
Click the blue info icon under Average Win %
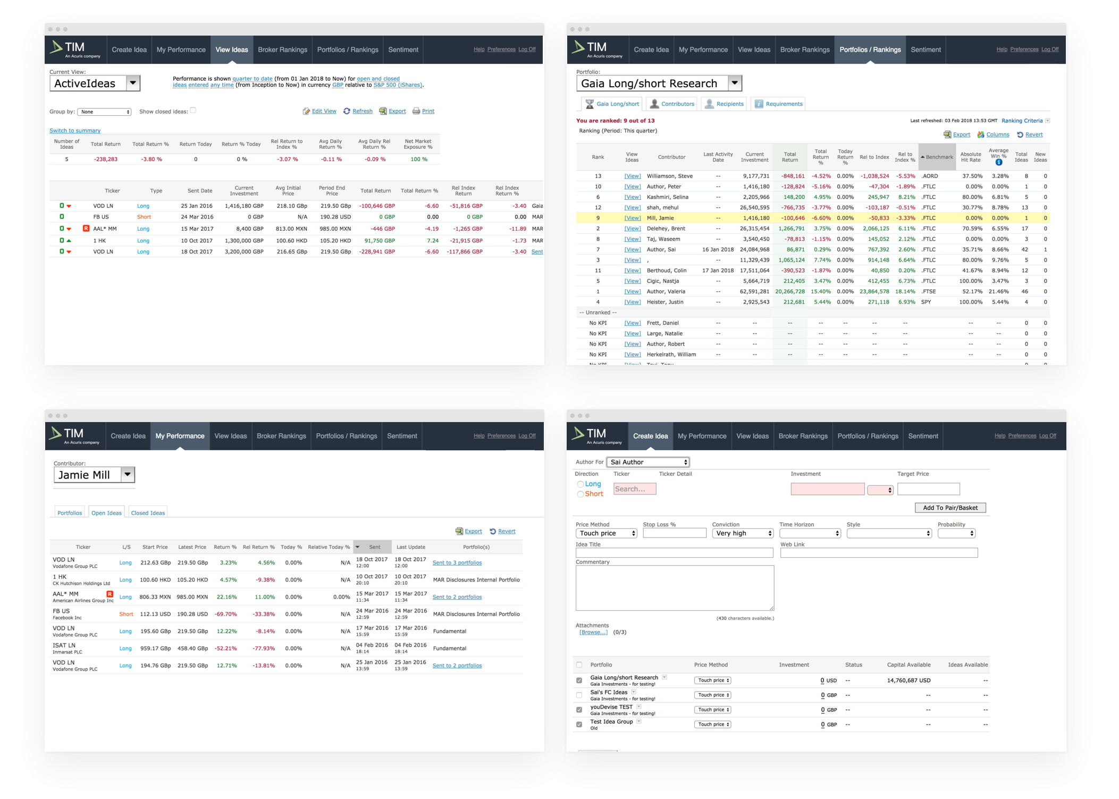coord(999,162)
